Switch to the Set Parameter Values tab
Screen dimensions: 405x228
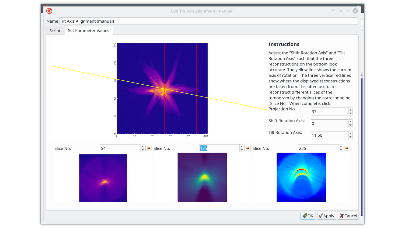(89, 30)
